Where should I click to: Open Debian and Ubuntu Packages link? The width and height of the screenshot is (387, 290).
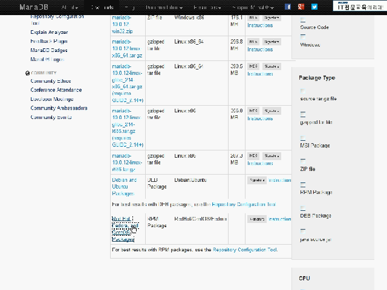[124, 187]
